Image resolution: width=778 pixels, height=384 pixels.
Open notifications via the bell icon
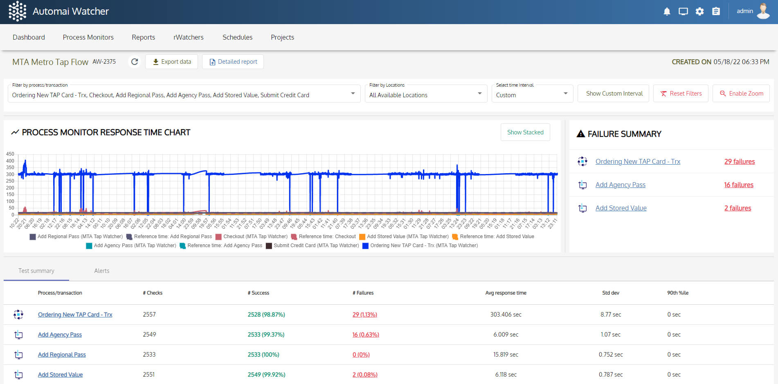667,11
